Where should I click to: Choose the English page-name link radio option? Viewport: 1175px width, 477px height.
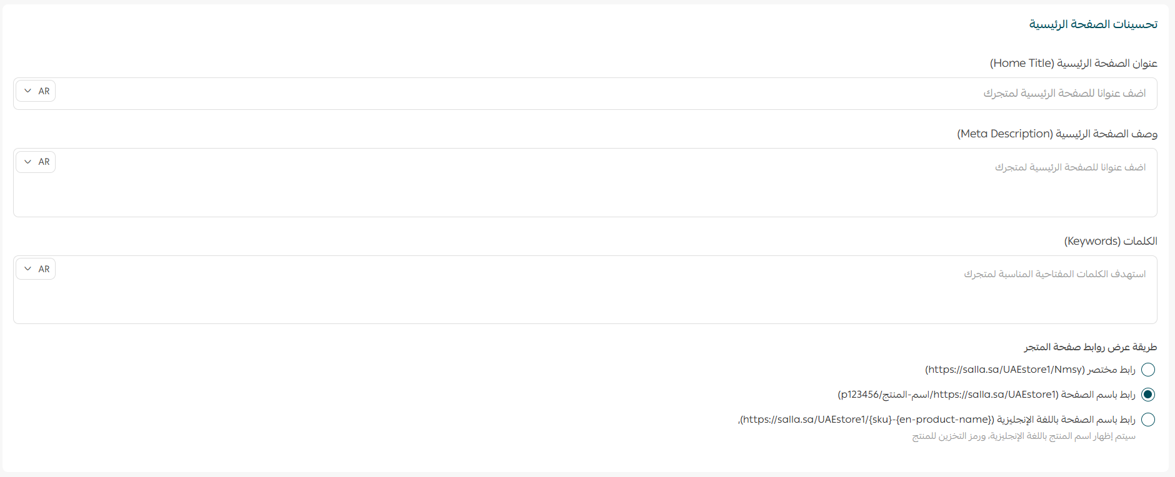point(1147,420)
